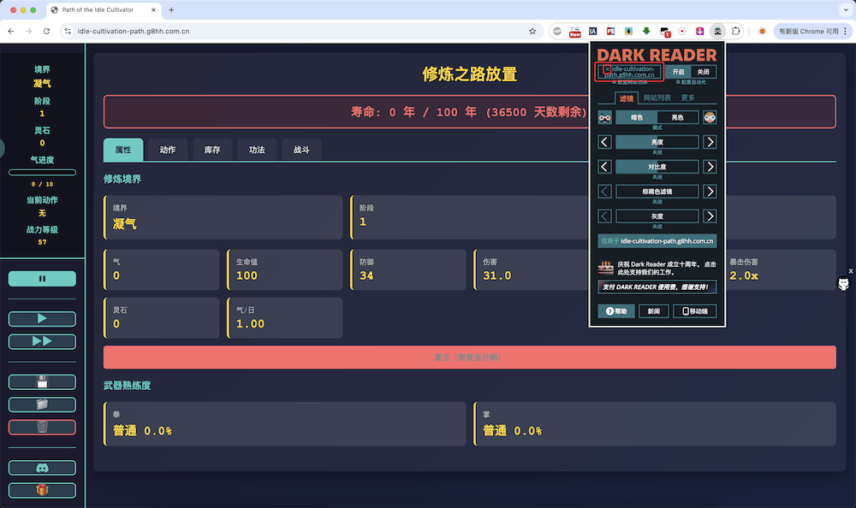Turn Dark Reader on with 开启
Screen dimensions: 856x508
point(678,72)
